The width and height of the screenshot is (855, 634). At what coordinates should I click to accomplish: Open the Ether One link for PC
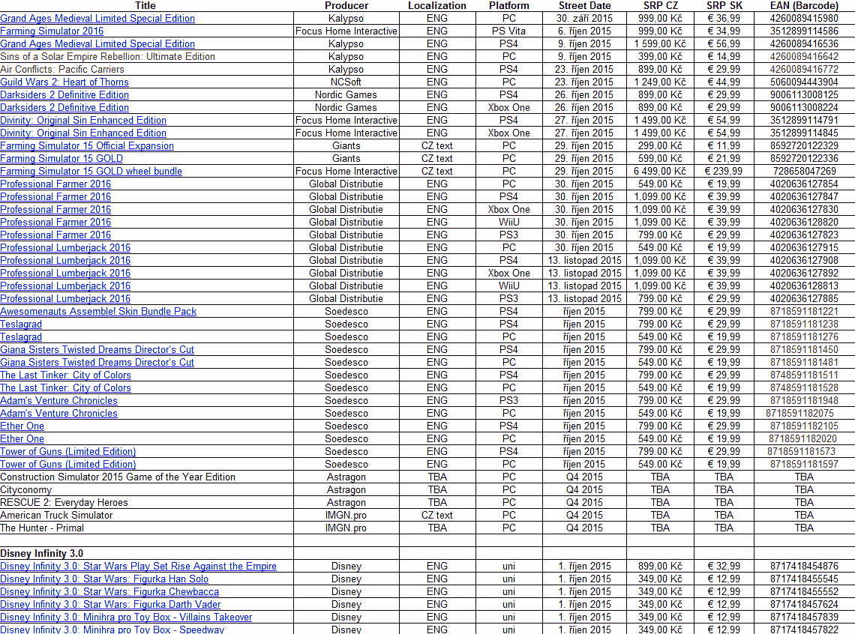point(22,439)
